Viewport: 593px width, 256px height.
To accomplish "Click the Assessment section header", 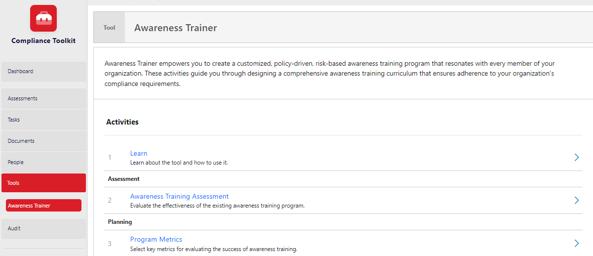I will pyautogui.click(x=123, y=179).
